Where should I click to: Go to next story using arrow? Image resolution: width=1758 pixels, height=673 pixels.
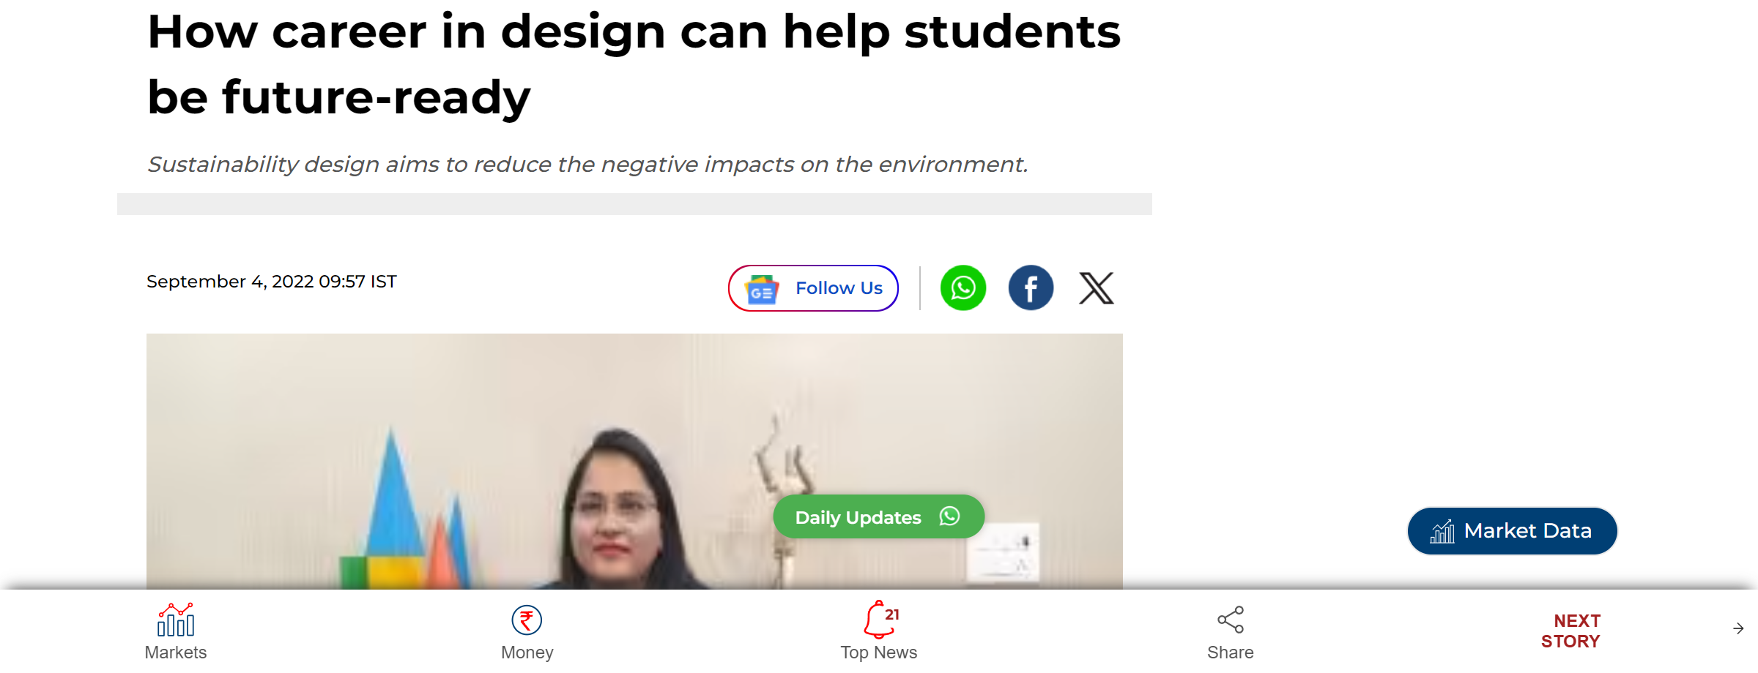point(1738,628)
